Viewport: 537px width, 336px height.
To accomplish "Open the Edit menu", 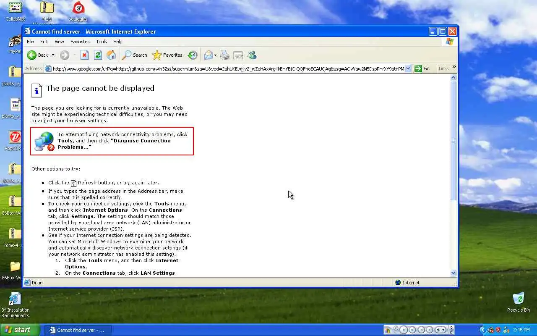I will (x=44, y=42).
